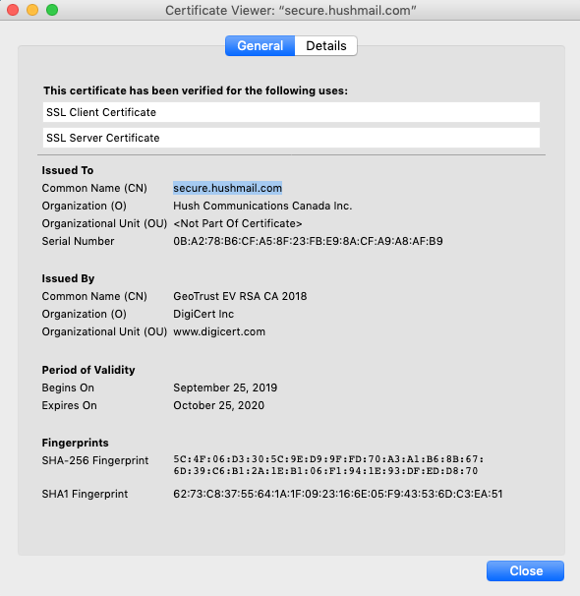Click the certificate serial number value
Screen dimensions: 580x596
tap(308, 241)
